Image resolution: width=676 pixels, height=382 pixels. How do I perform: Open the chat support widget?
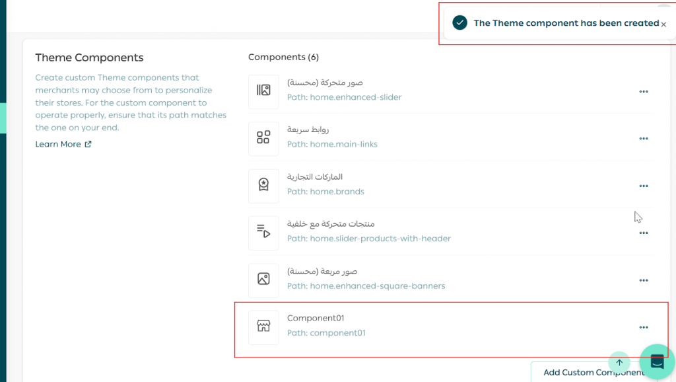pos(657,362)
